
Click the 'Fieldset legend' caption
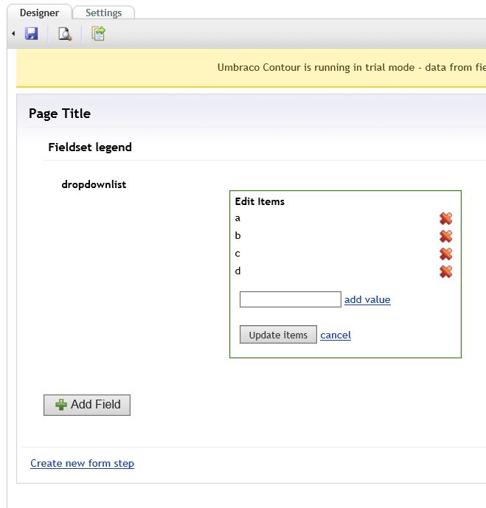tap(90, 147)
